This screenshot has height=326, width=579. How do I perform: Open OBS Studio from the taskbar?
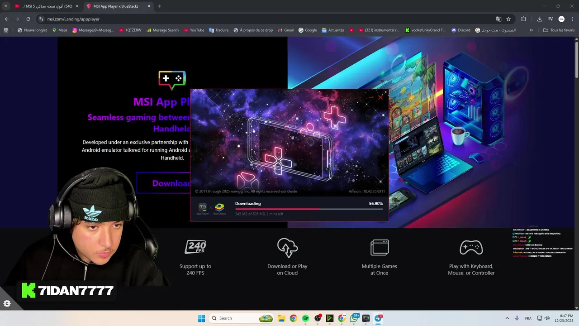(x=318, y=318)
